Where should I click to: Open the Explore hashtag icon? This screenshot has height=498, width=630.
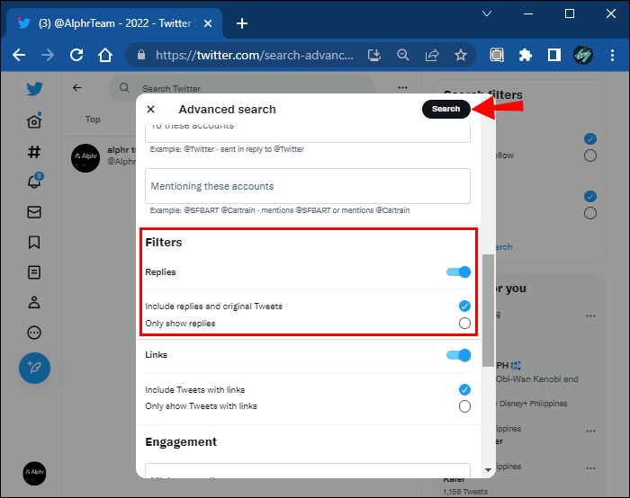(34, 152)
